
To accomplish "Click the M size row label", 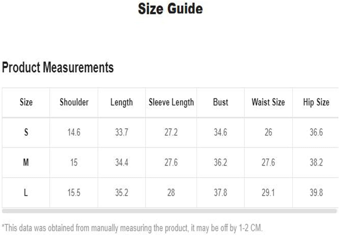I will 26,162.
